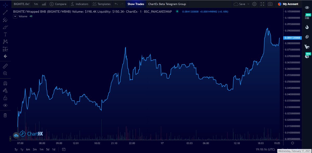Collapse the indicator legend chevron beside Volume

click(x=15, y=16)
